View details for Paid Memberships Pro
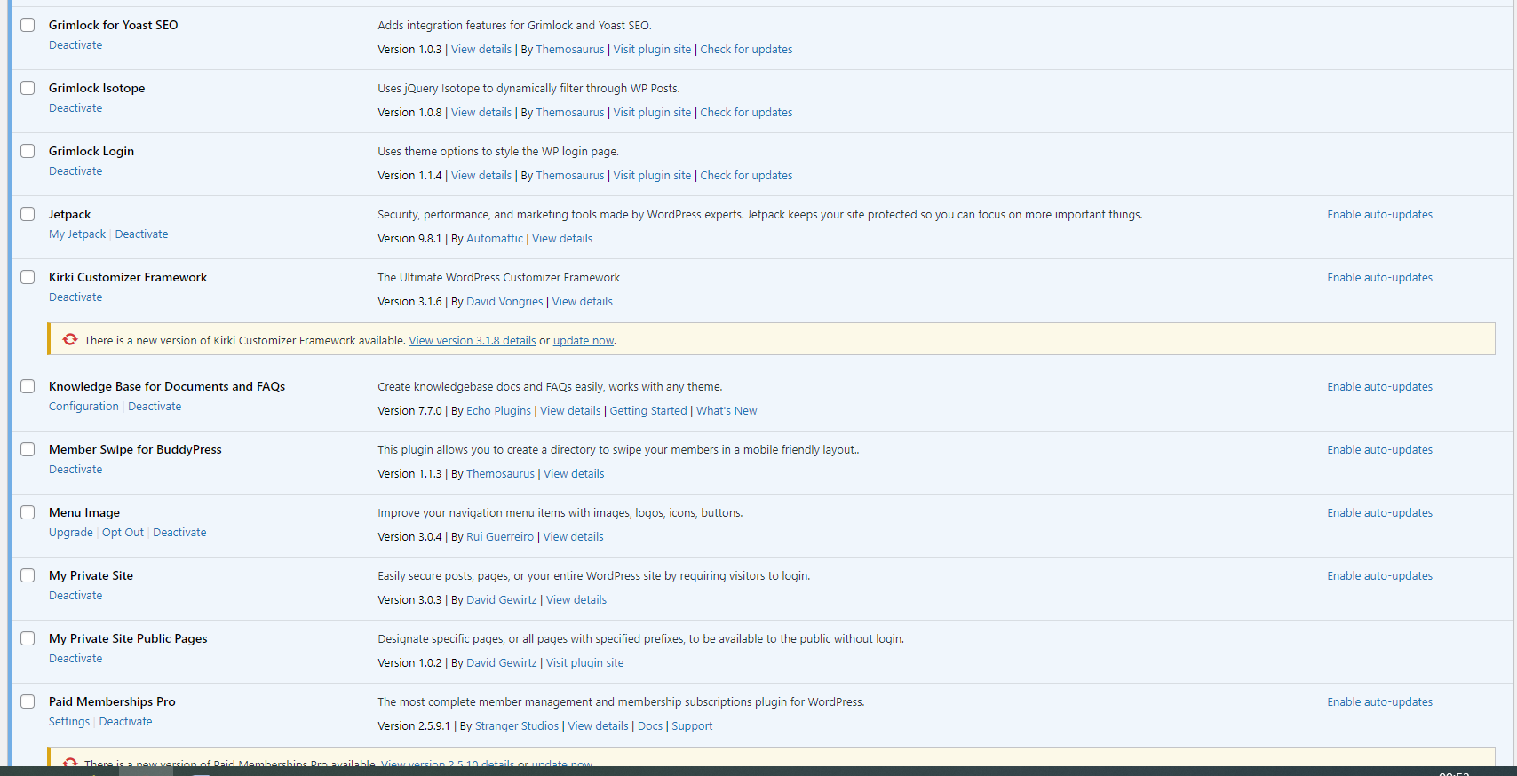Image resolution: width=1517 pixels, height=776 pixels. point(598,726)
